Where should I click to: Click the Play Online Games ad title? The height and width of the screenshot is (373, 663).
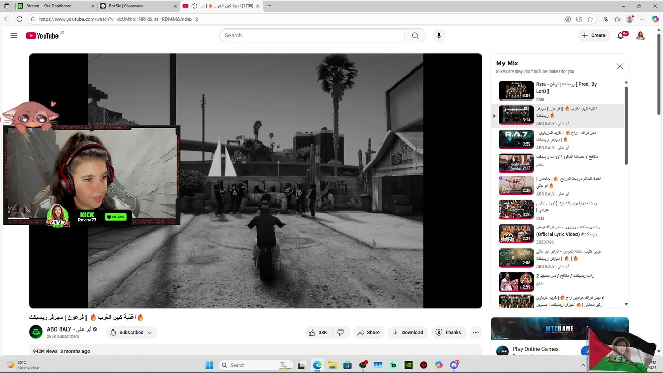535,349
